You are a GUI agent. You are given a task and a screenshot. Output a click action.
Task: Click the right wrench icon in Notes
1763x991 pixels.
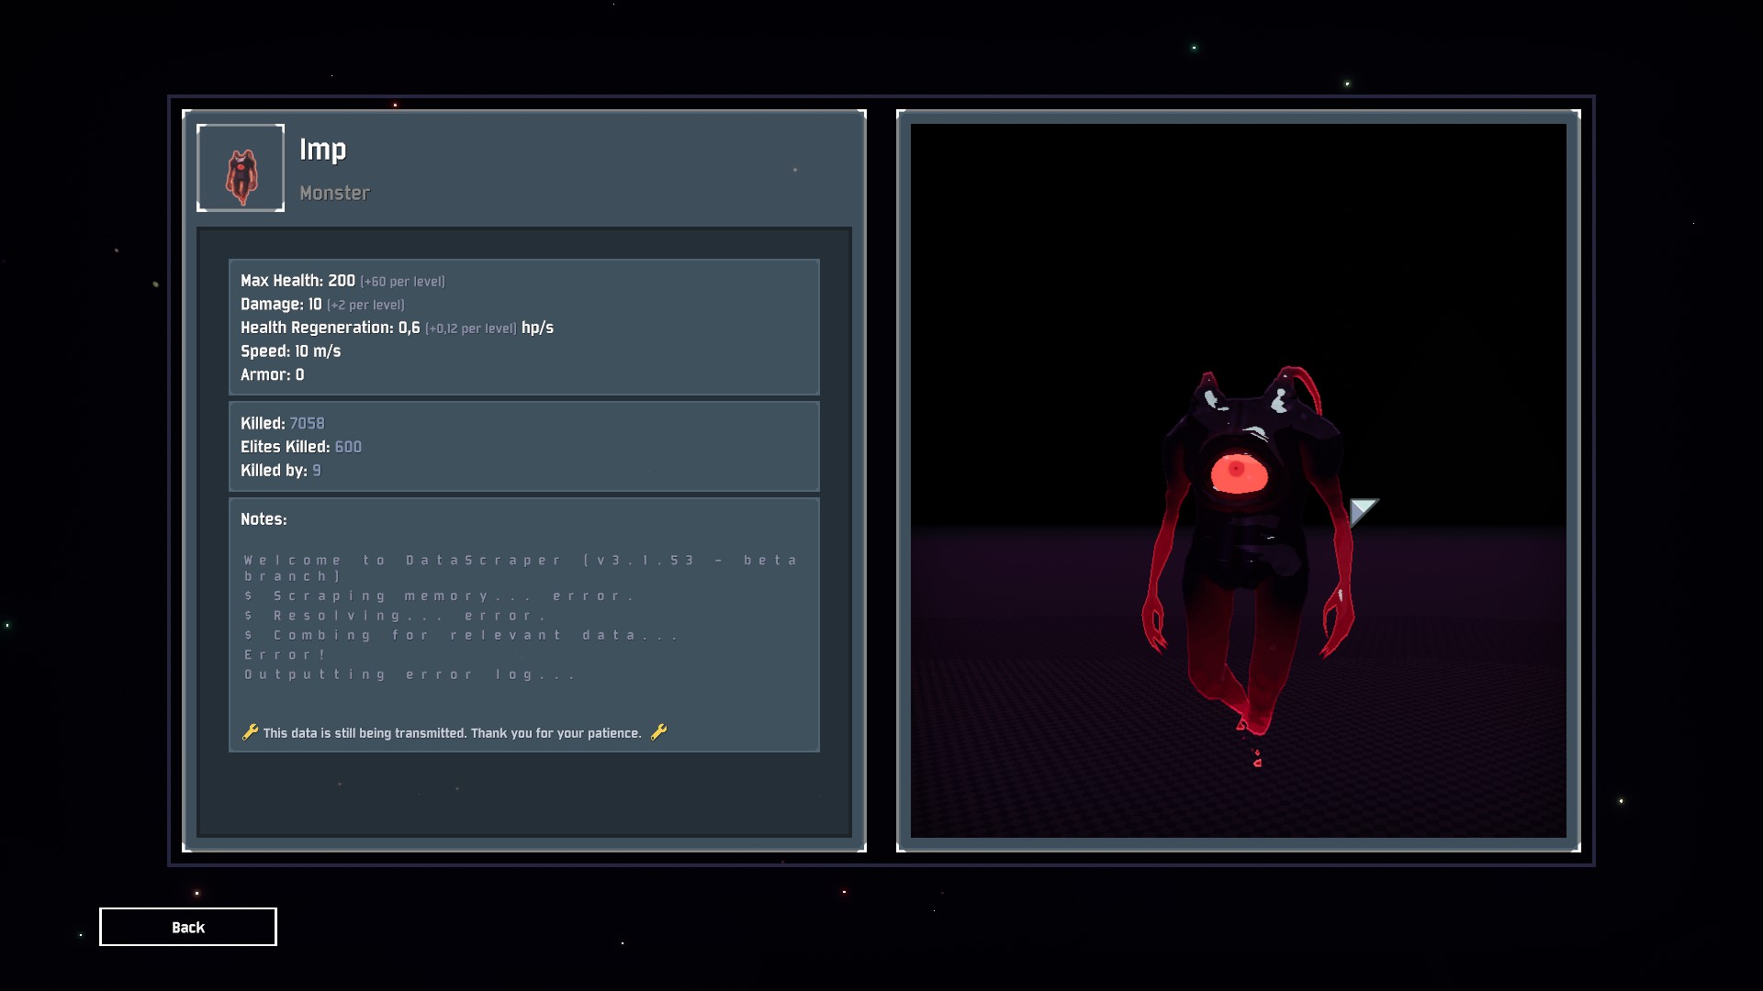pos(658,732)
